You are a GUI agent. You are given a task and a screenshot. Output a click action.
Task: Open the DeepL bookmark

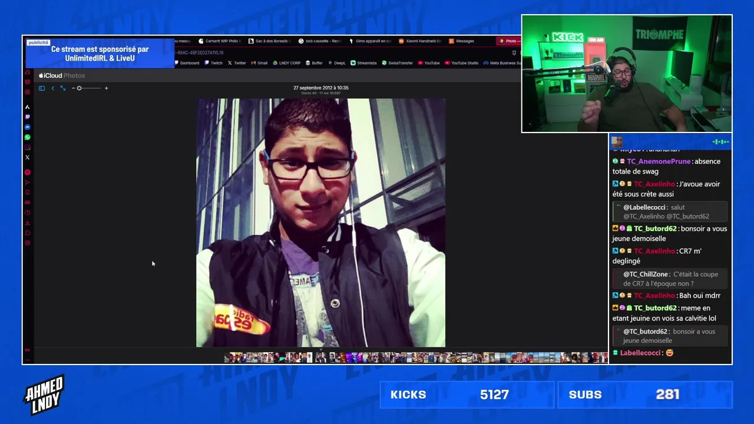337,63
